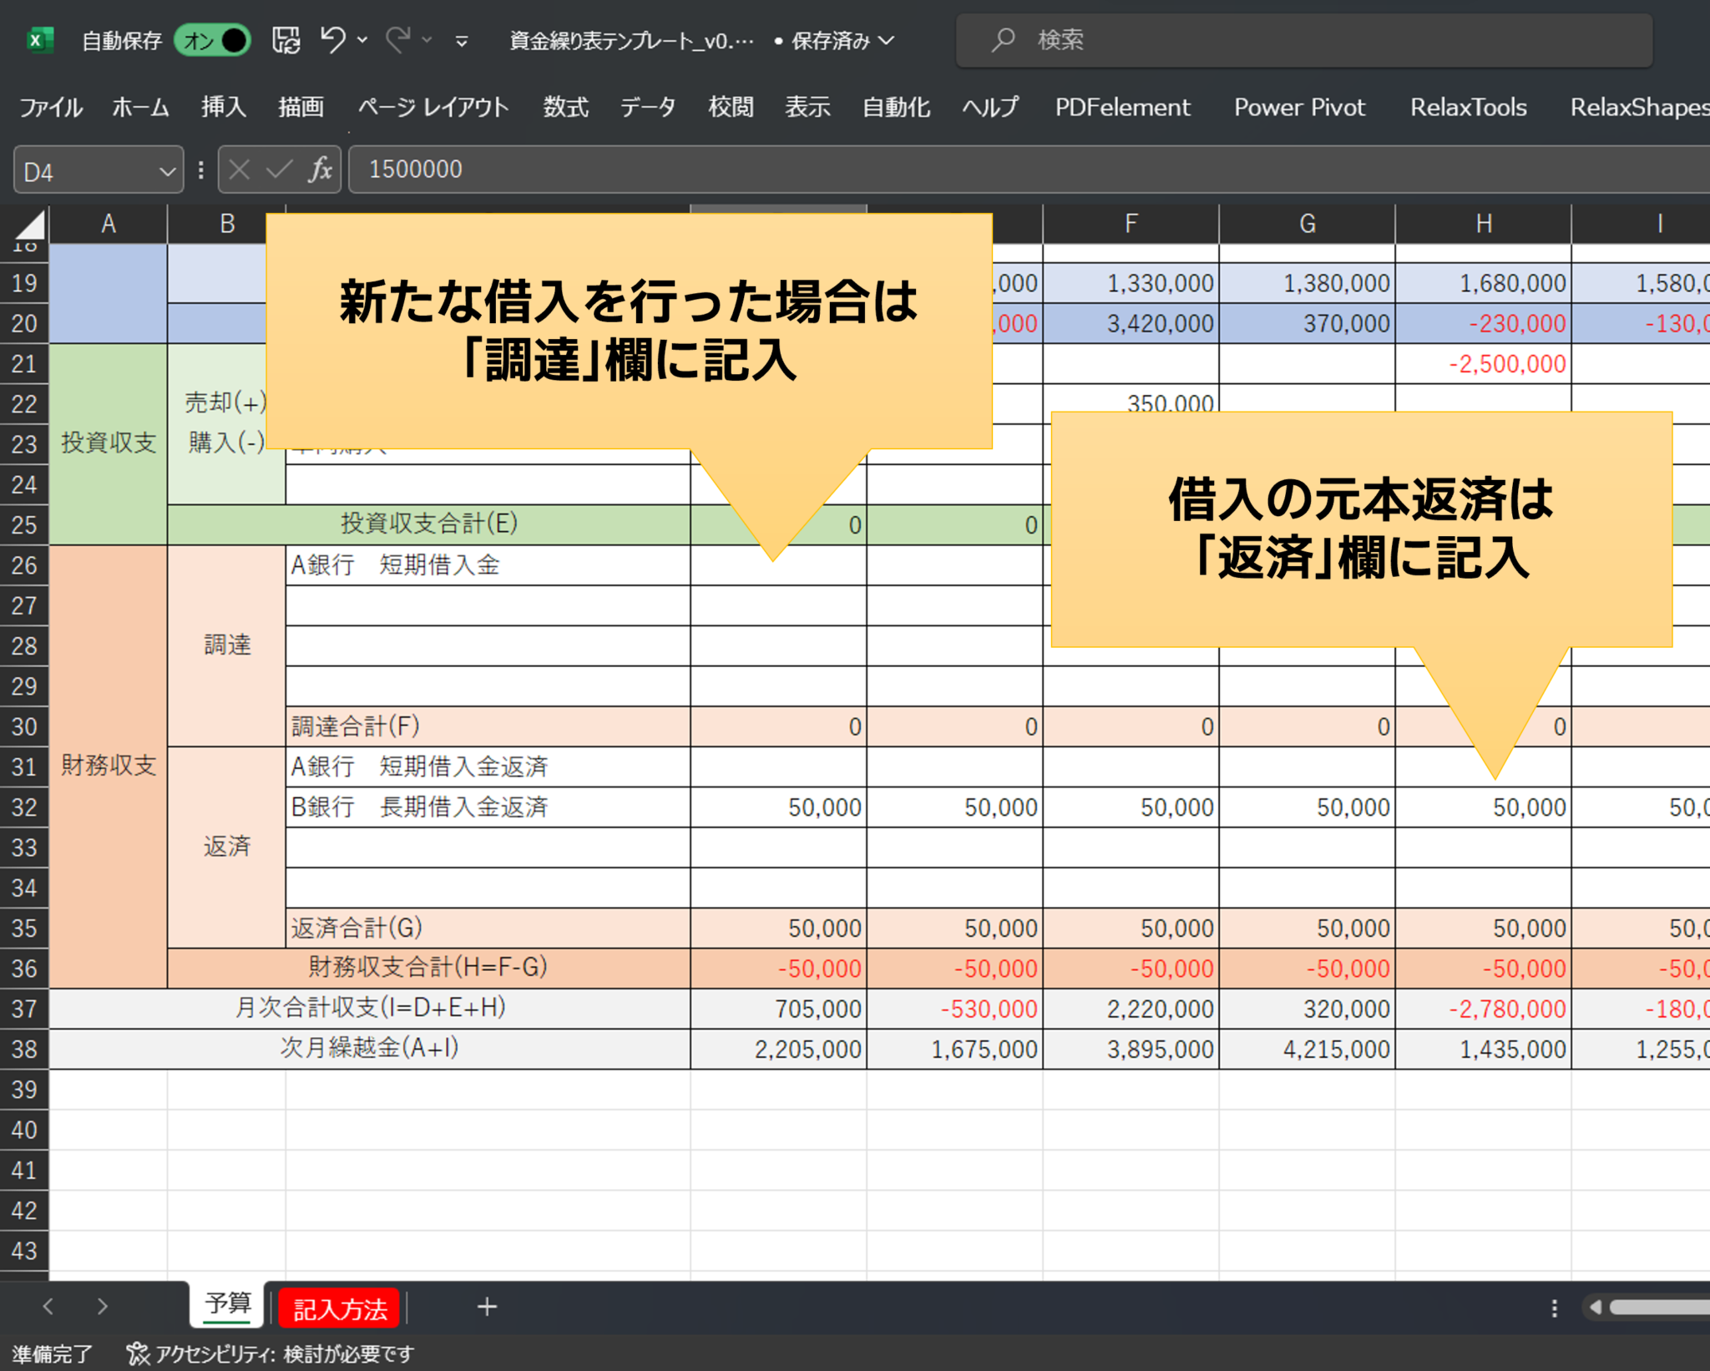Click the previous sheet navigation arrow
Viewport: 1710px width, 1371px height.
[x=48, y=1307]
